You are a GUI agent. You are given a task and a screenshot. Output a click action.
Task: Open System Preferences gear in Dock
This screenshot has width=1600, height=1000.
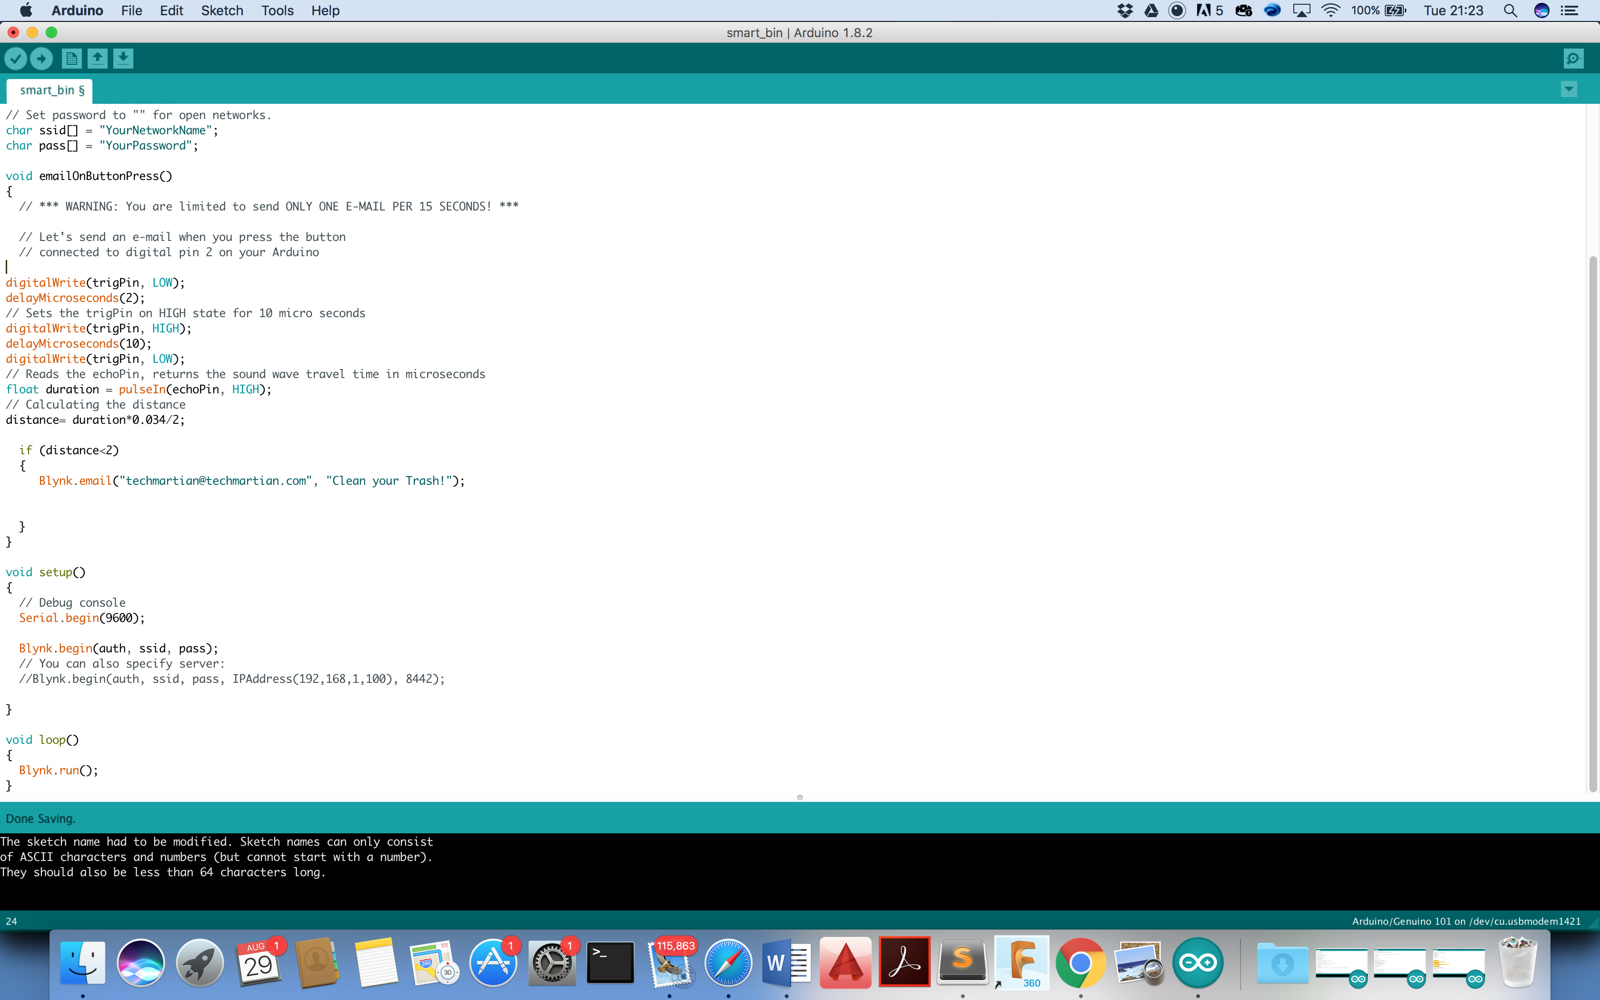[552, 963]
